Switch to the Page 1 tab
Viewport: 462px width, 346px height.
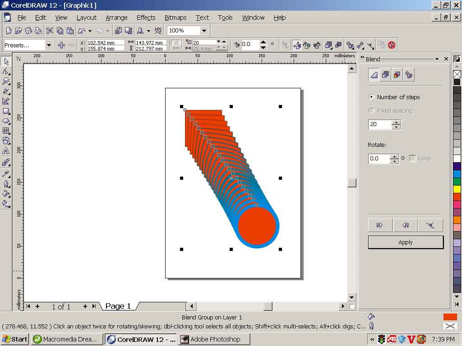(x=118, y=306)
